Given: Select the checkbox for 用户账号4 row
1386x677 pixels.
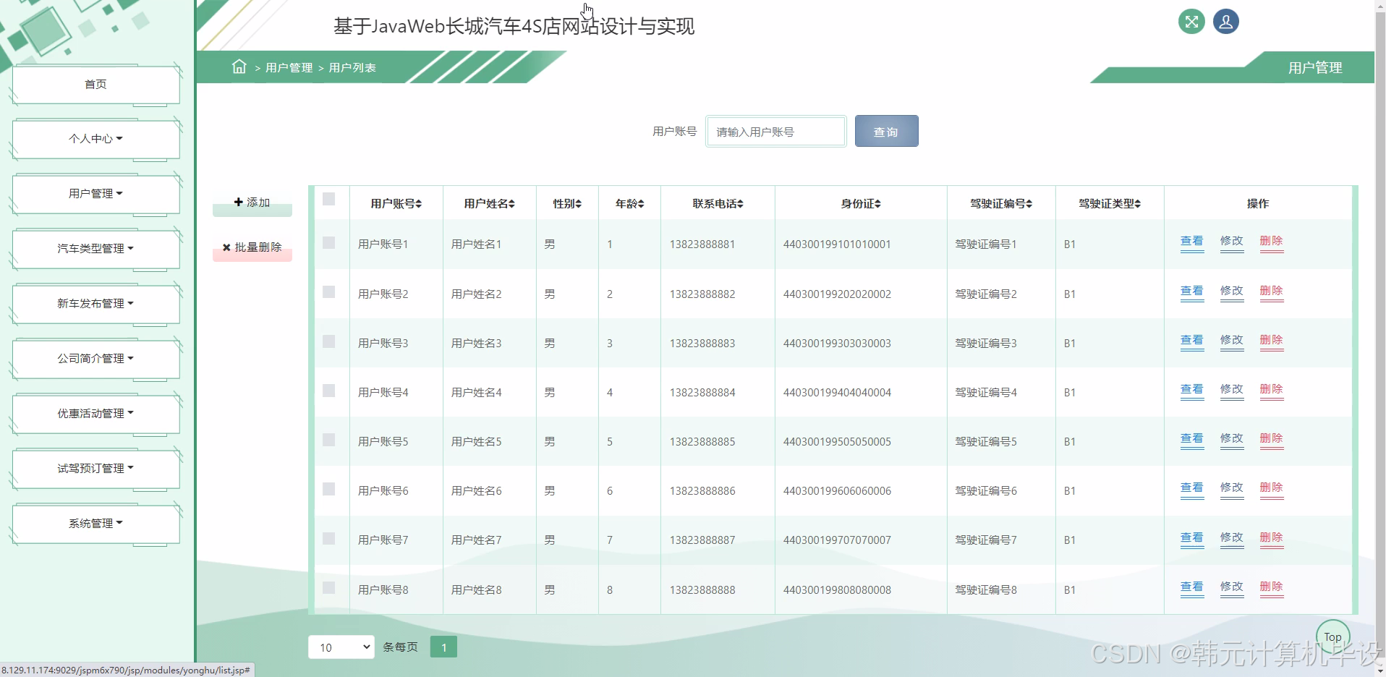Looking at the screenshot, I should [328, 391].
